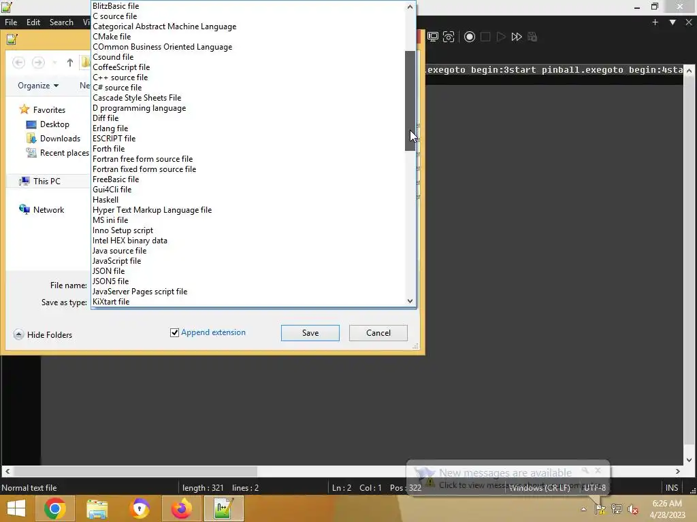This screenshot has width=697, height=522.
Task: Click Run macro multiple times icon
Action: click(x=517, y=37)
